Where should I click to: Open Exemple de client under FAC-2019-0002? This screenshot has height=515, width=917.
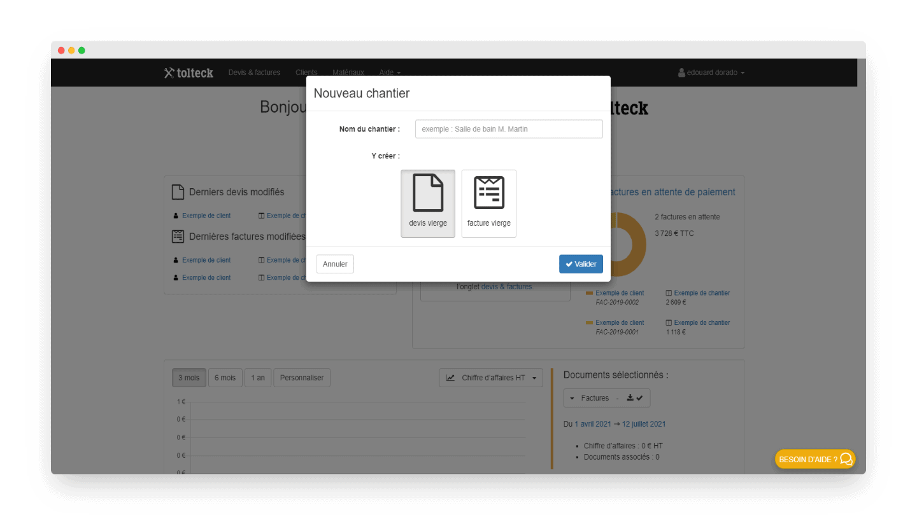coord(620,293)
